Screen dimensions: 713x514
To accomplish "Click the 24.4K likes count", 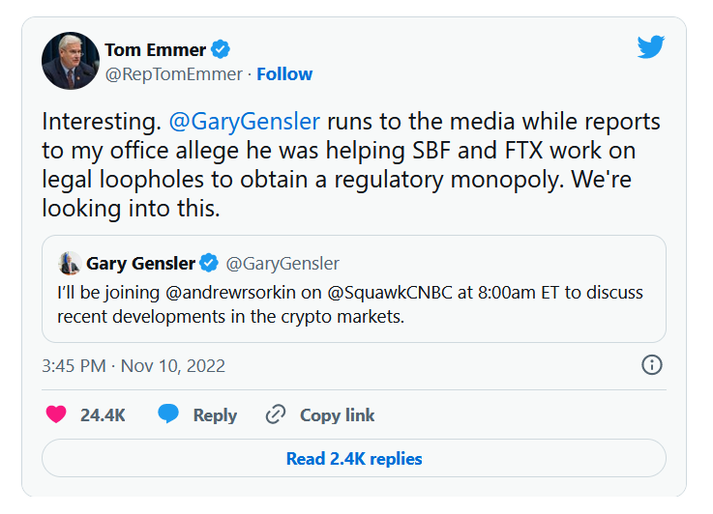I will (103, 415).
